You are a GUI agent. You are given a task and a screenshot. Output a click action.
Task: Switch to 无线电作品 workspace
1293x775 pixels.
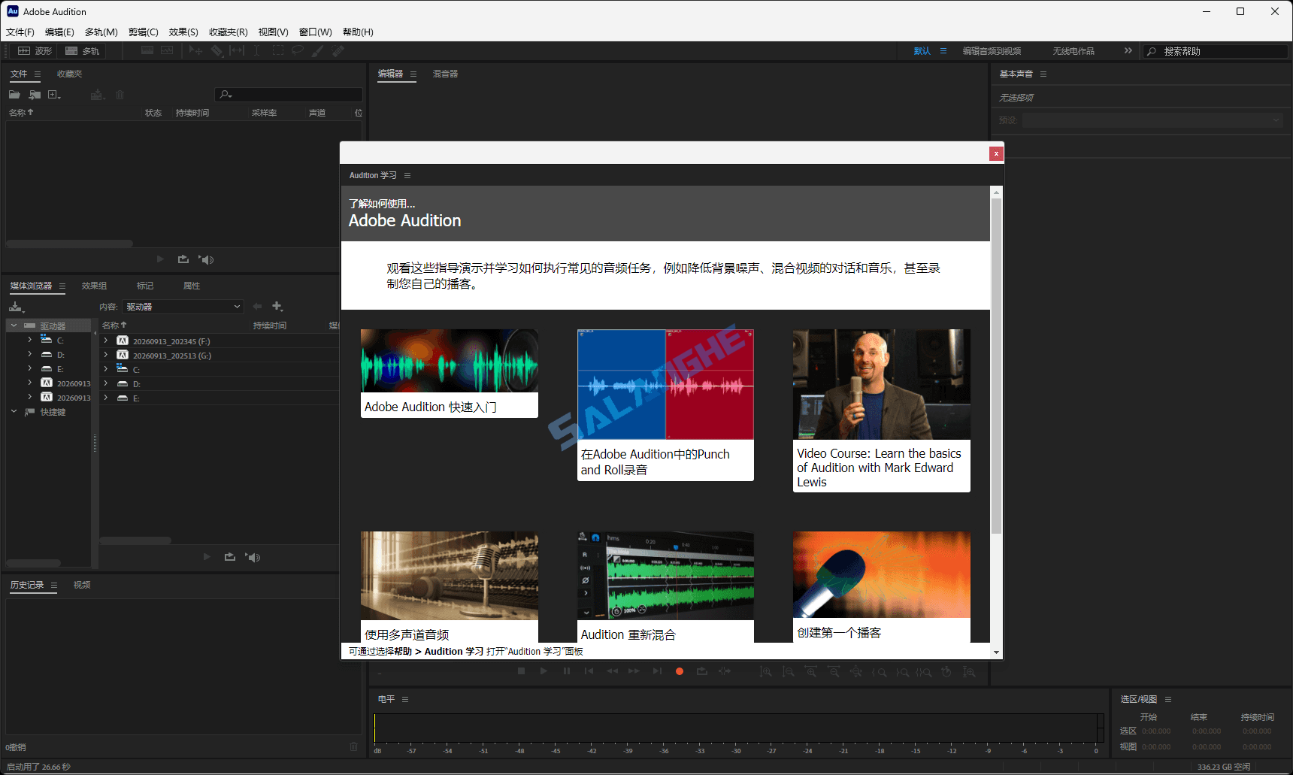(1073, 51)
